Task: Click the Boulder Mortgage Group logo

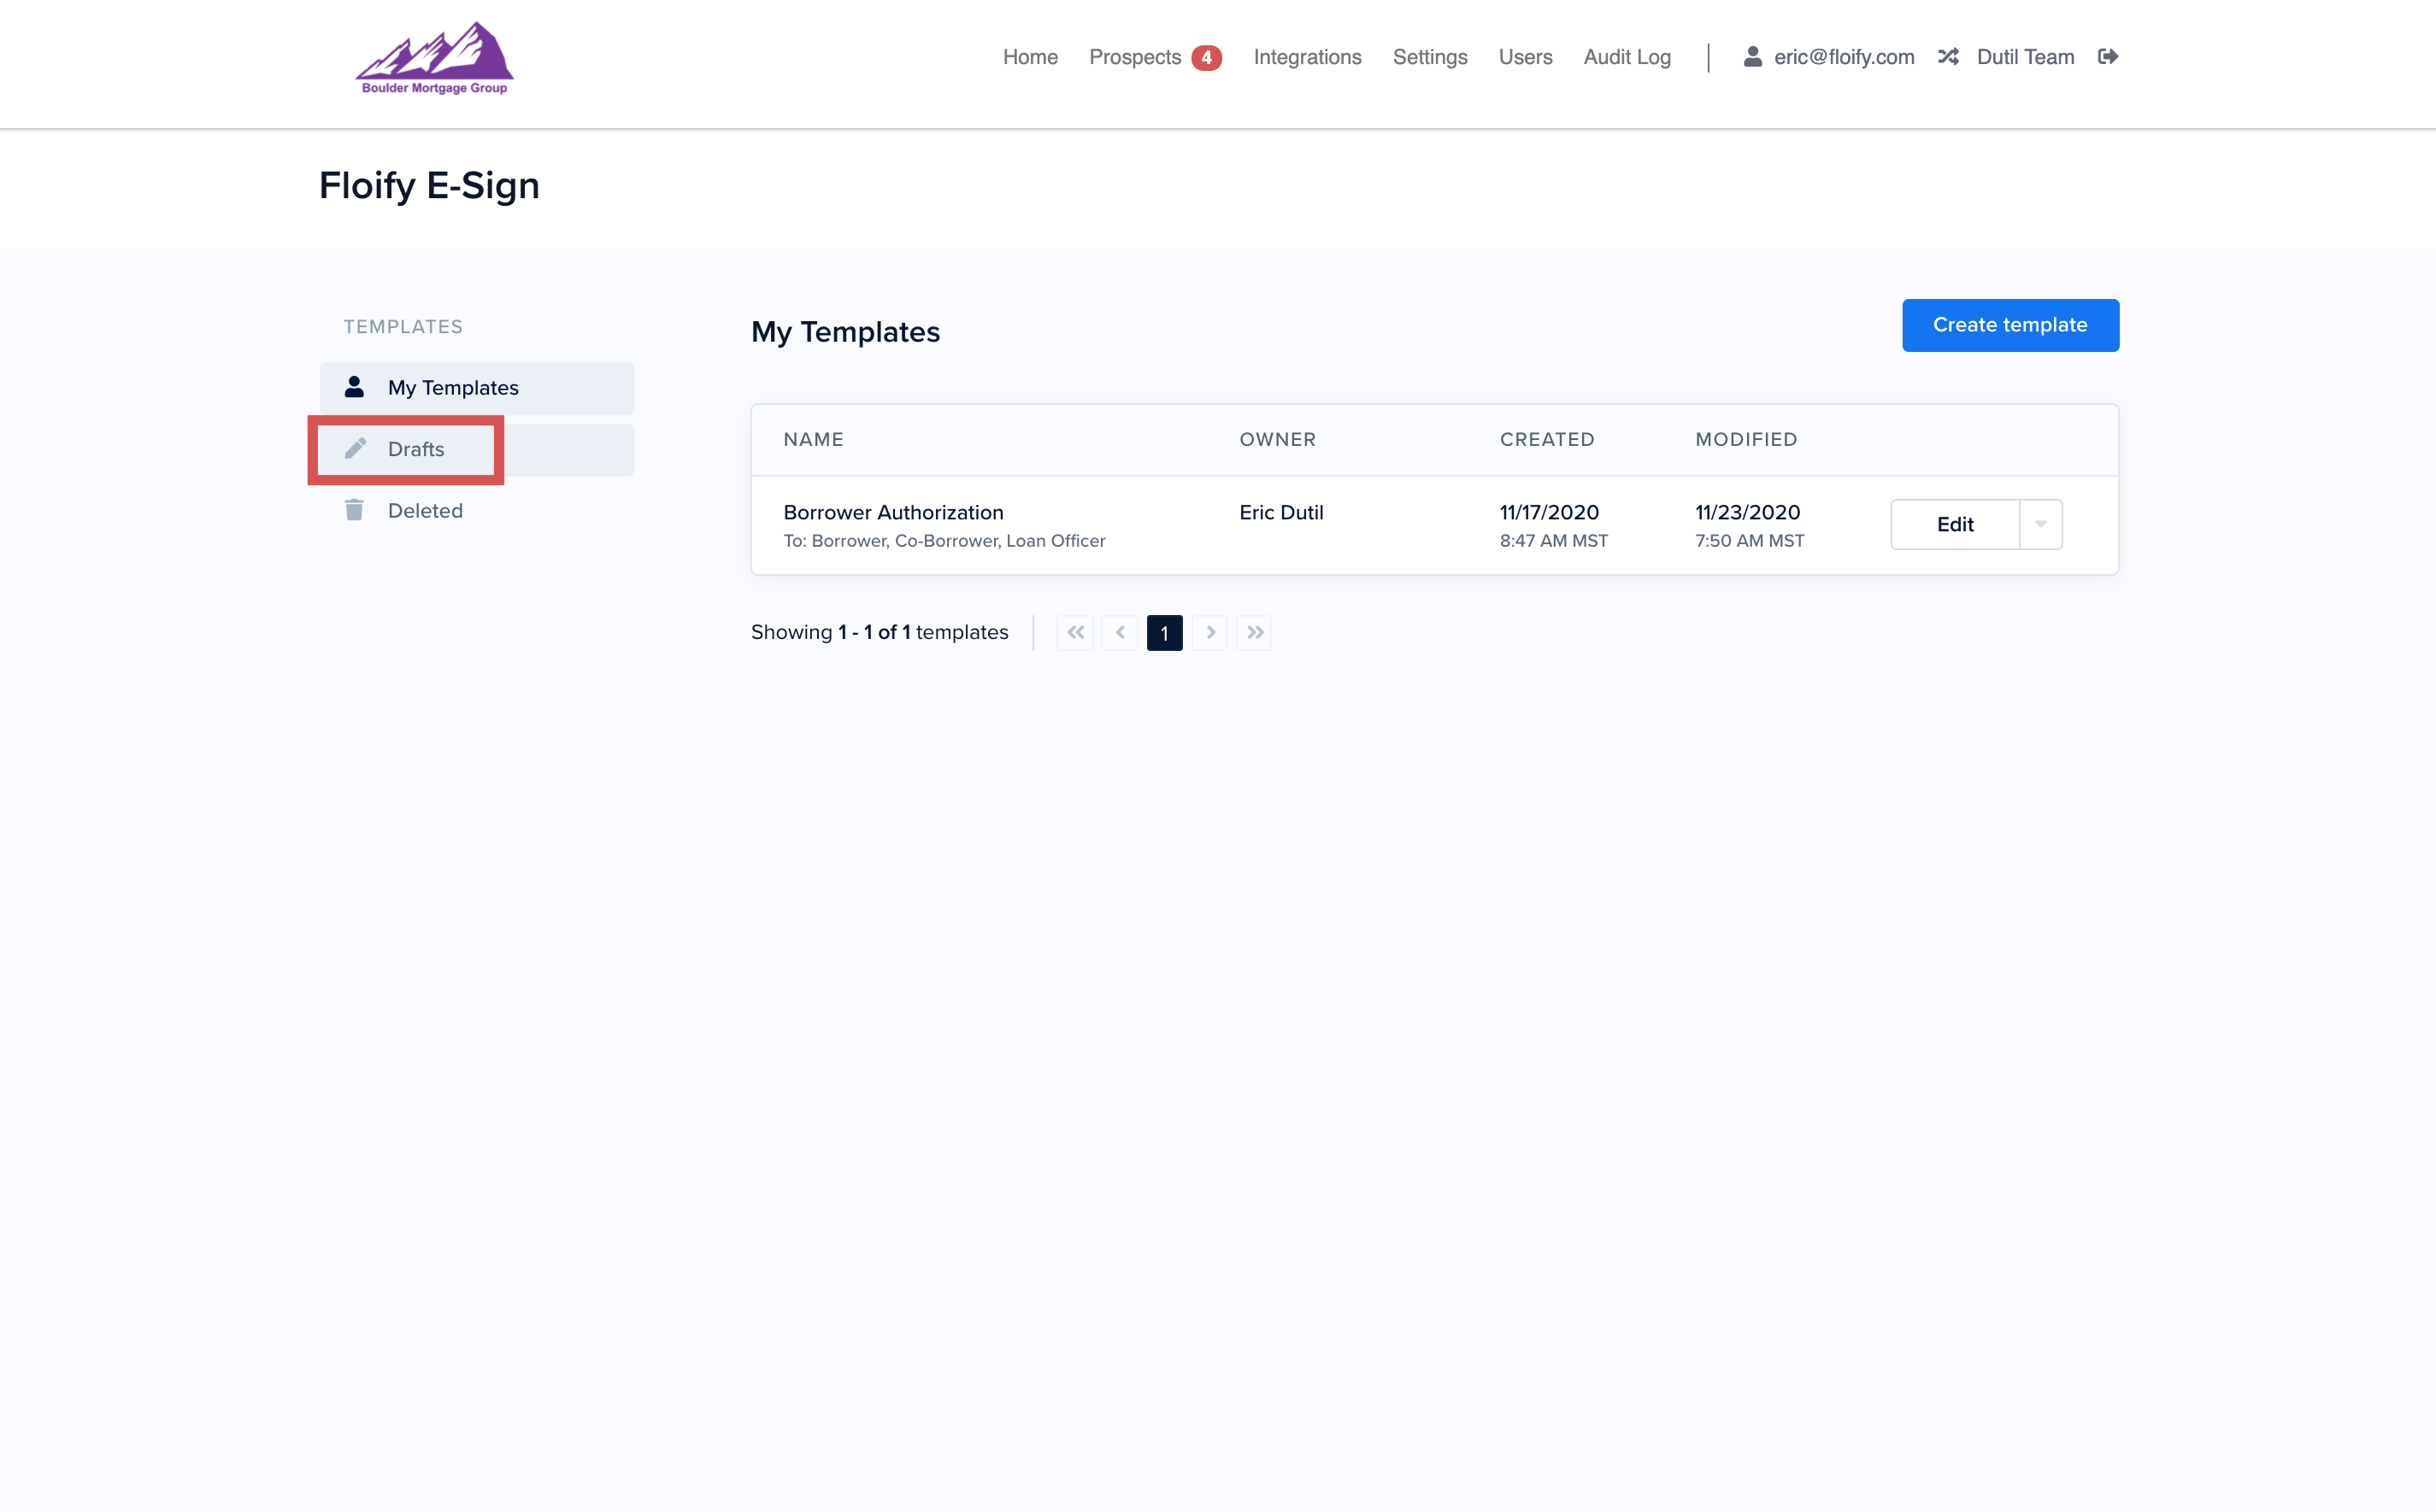Action: pyautogui.click(x=434, y=59)
